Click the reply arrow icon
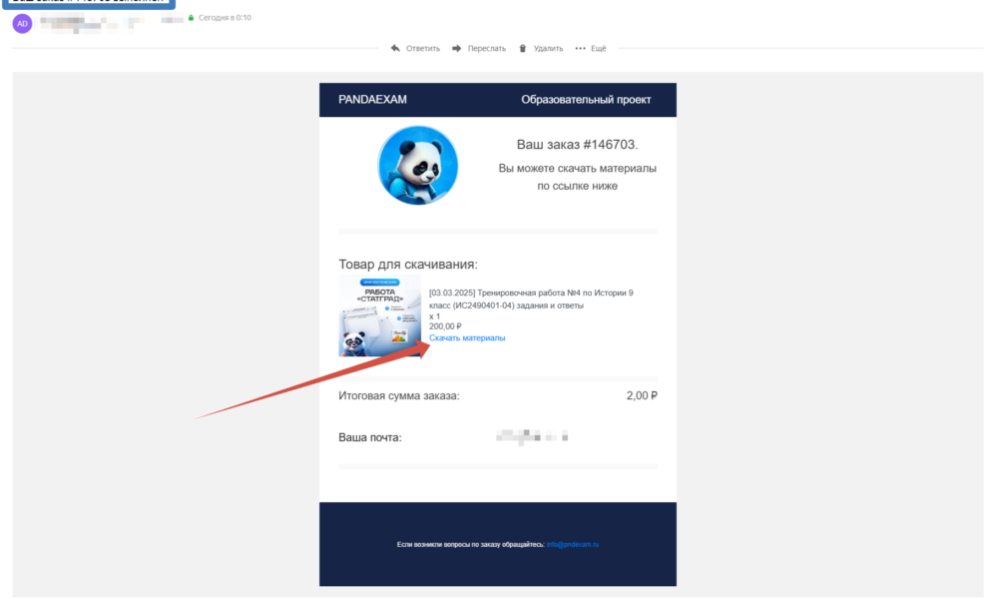 click(x=395, y=48)
